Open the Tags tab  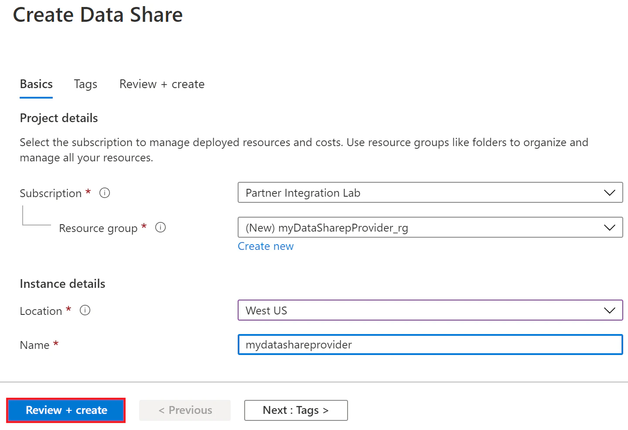[x=85, y=84]
